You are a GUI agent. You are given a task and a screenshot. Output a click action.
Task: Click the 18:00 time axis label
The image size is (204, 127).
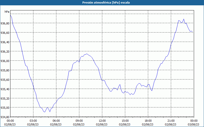[148, 121]
